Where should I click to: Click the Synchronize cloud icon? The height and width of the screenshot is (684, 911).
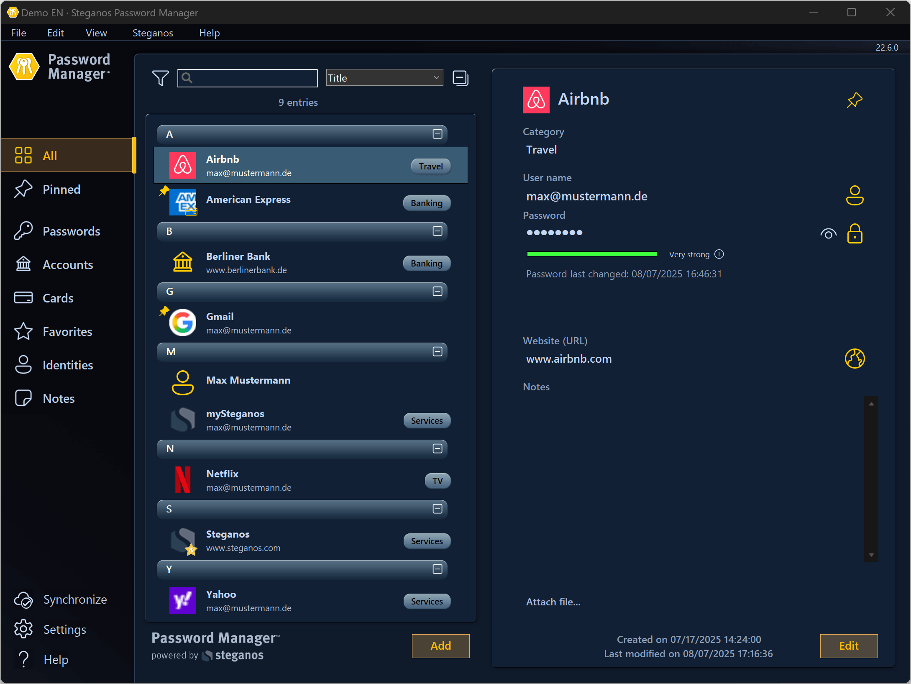tap(23, 599)
